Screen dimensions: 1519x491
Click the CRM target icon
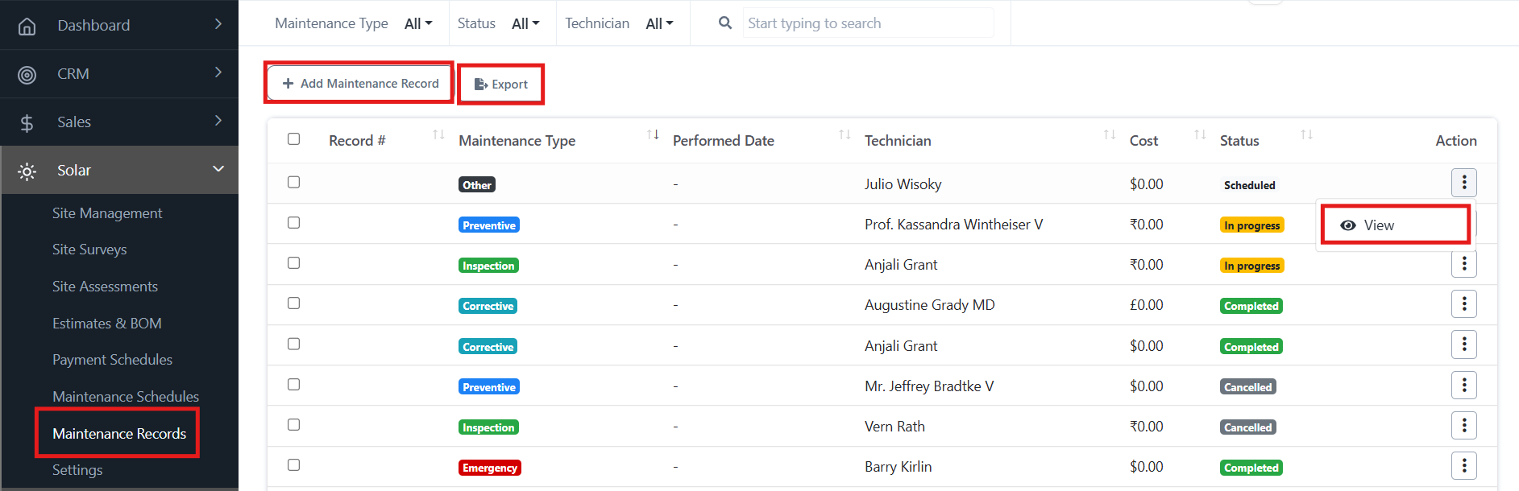27,75
